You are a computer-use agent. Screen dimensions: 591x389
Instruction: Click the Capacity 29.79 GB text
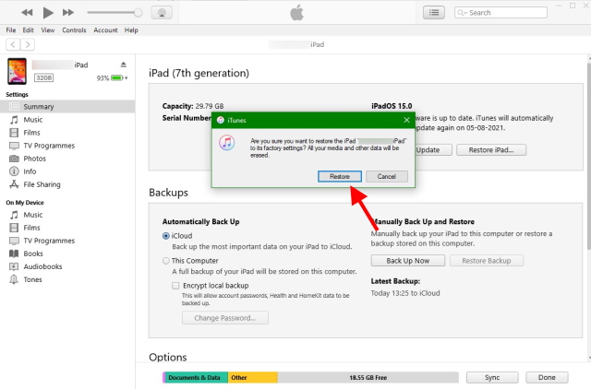tap(193, 106)
